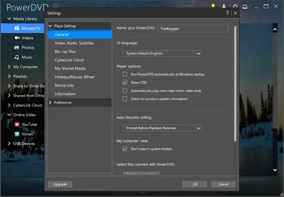284x197 pixels.
Task: Enable Check for product update information
Action: click(124, 99)
